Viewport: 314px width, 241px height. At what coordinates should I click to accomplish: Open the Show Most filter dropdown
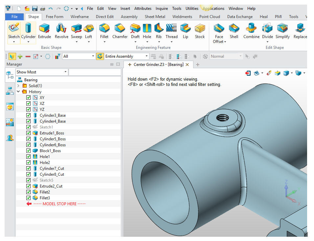pyautogui.click(x=65, y=72)
